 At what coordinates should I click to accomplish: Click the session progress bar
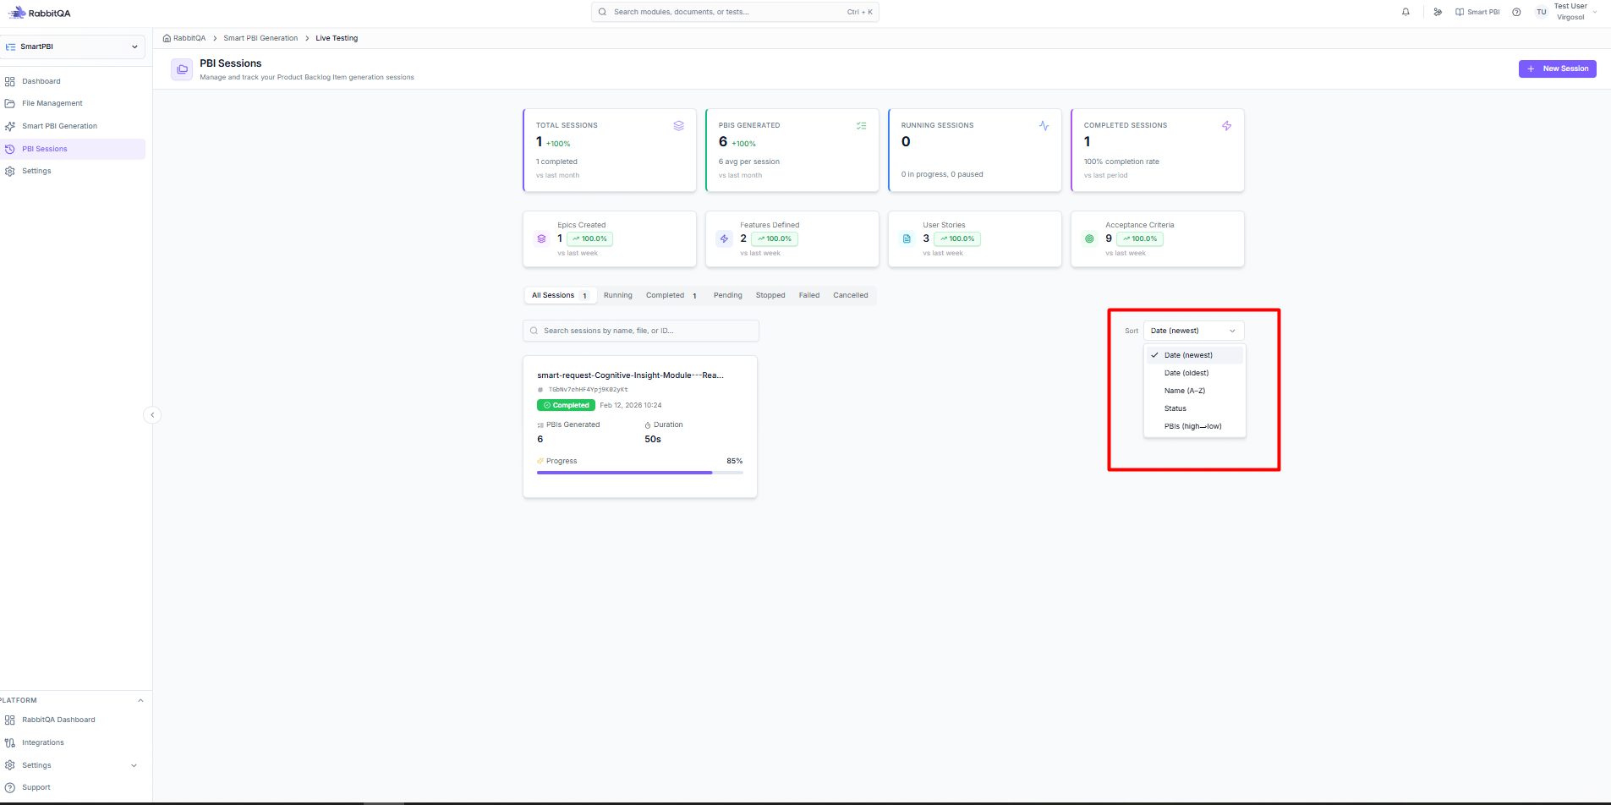639,473
